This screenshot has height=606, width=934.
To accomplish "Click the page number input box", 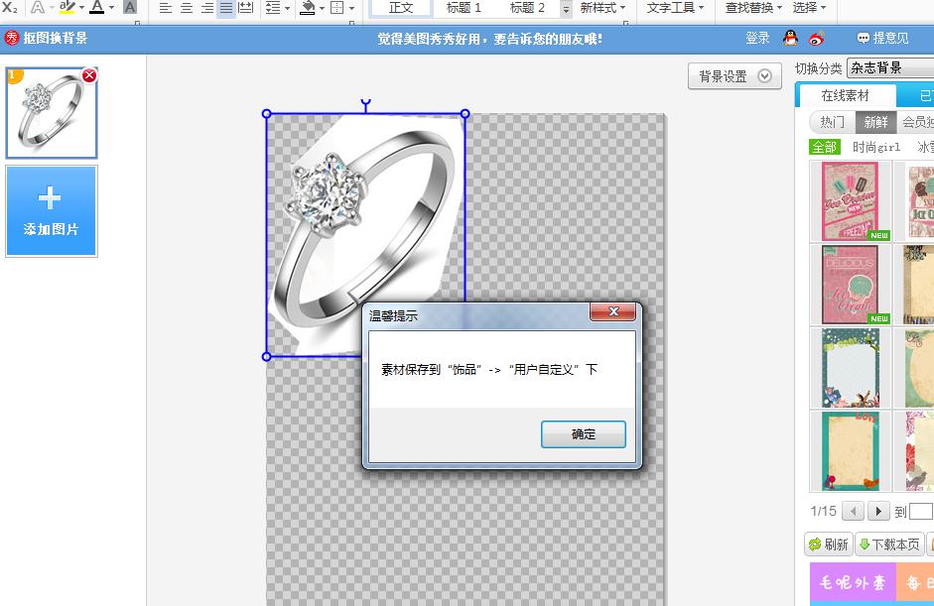I will coord(920,512).
